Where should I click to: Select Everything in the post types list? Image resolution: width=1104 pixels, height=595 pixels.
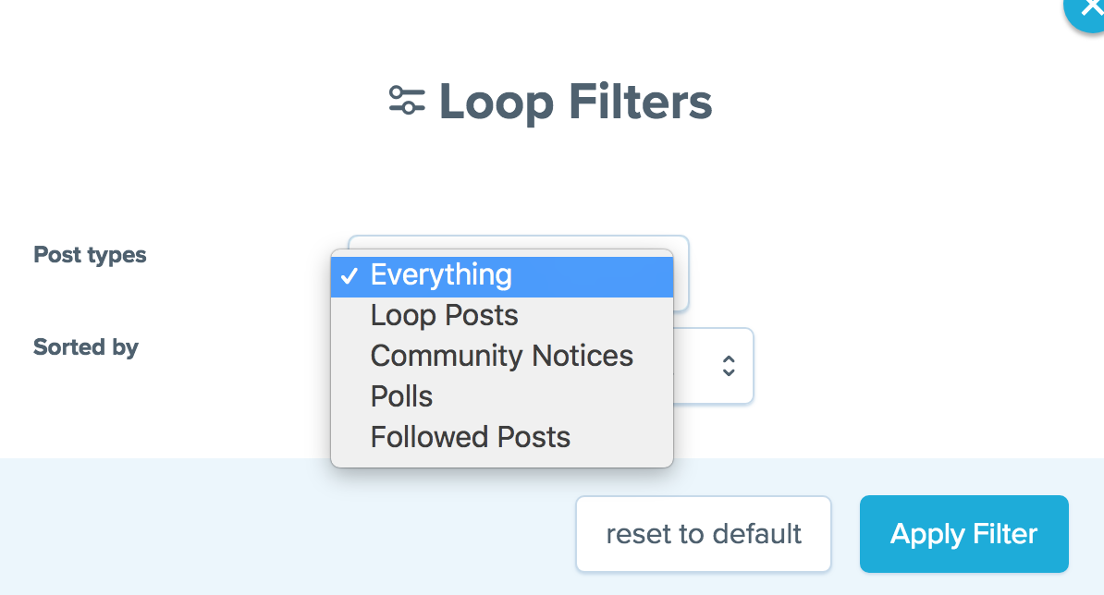click(441, 275)
